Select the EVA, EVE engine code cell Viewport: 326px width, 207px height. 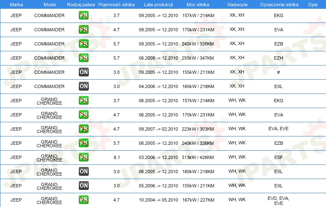pyautogui.click(x=278, y=129)
